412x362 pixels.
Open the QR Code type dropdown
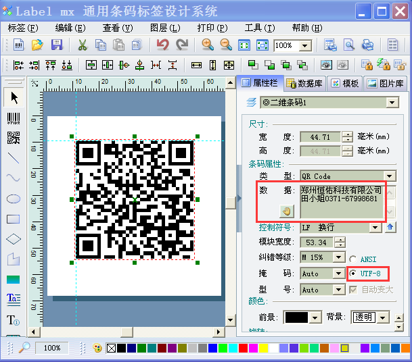(x=390, y=176)
